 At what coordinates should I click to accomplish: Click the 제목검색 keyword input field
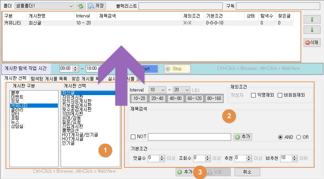point(189,137)
